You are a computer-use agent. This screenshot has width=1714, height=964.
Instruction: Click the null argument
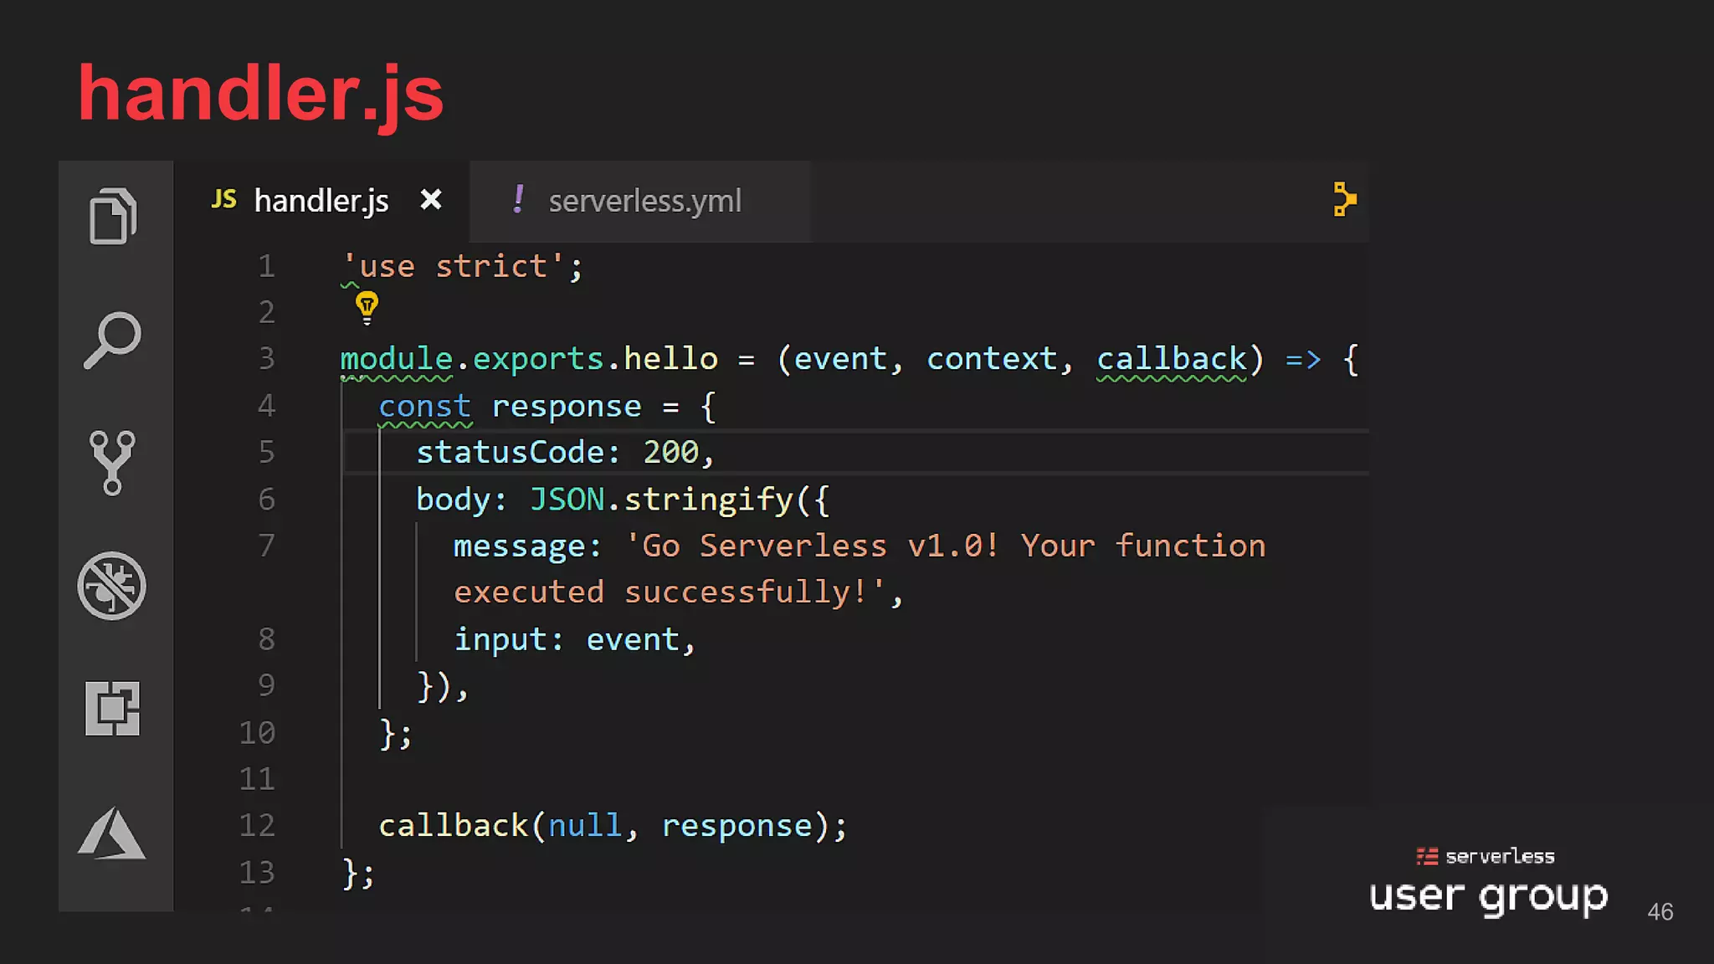(x=585, y=826)
